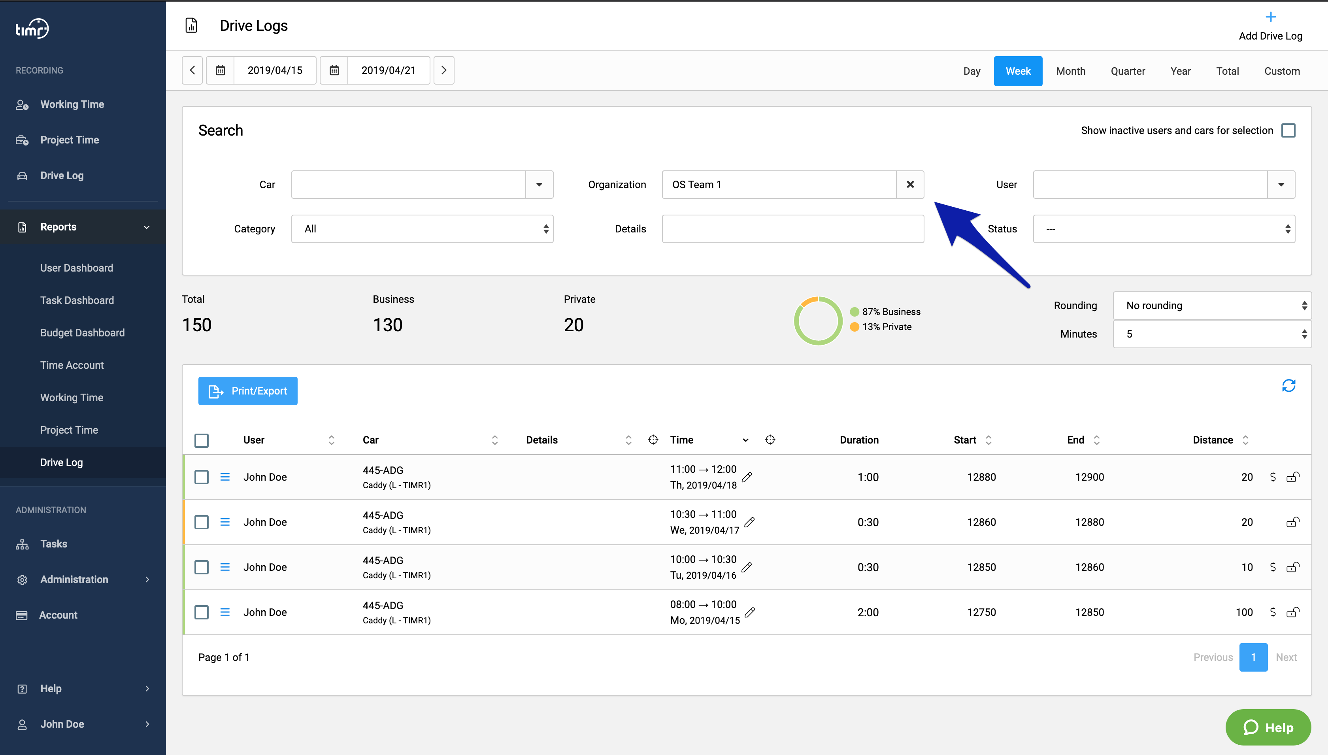This screenshot has width=1328, height=755.
Task: Open the Minutes select showing 5
Action: tap(1212, 334)
